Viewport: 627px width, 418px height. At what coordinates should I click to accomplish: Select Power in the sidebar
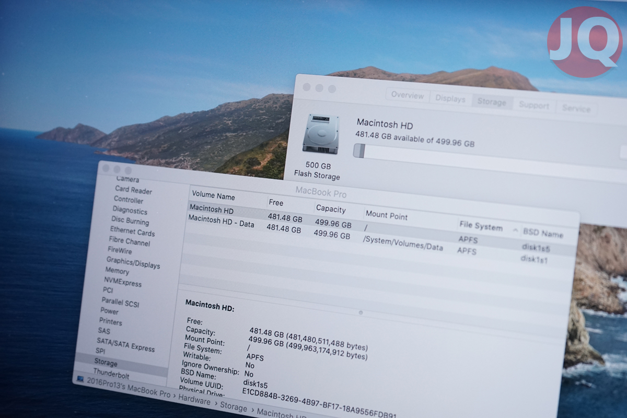(110, 311)
